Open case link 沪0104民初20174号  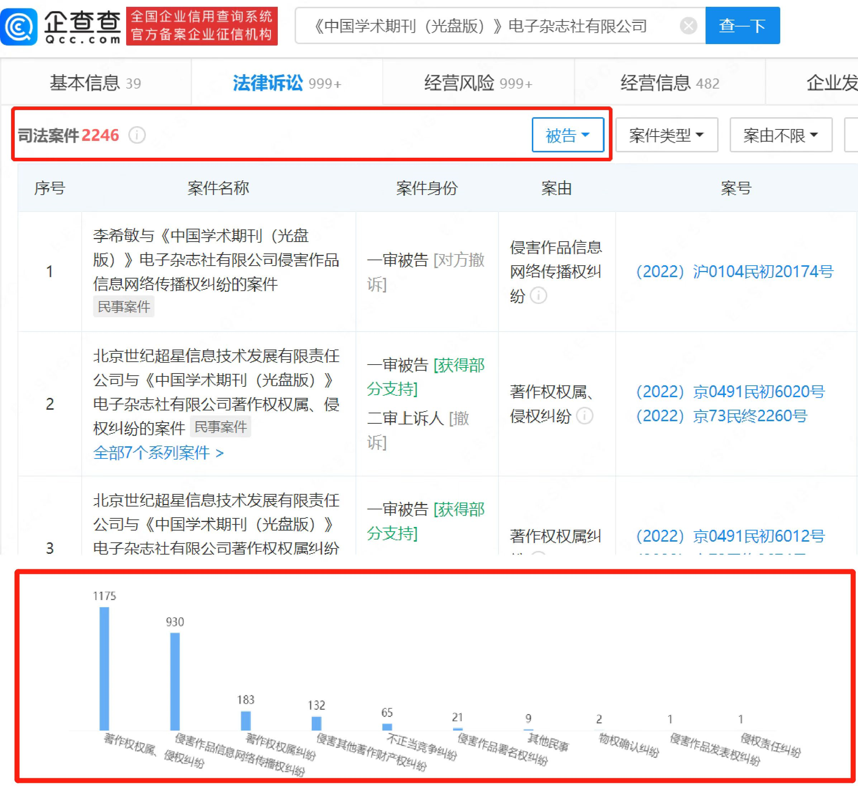734,272
